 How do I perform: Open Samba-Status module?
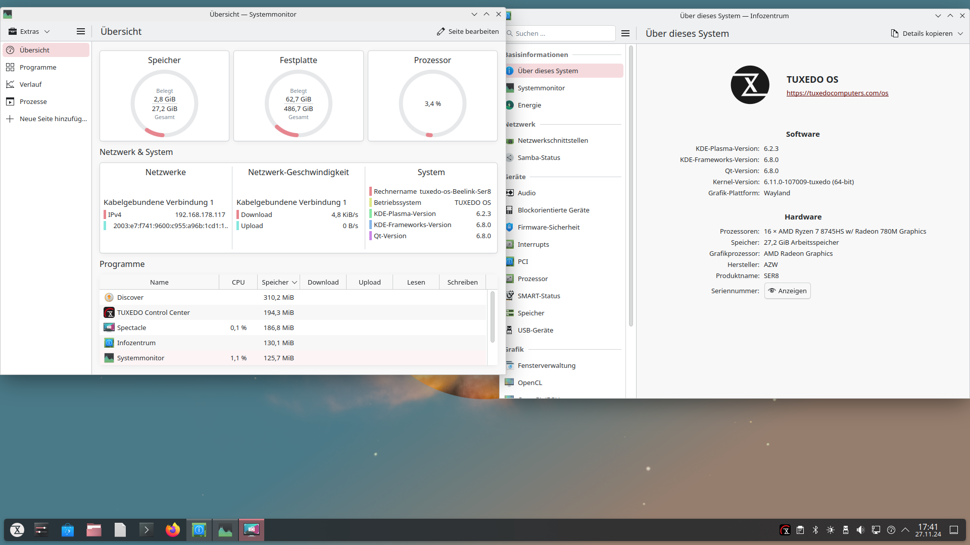coord(563,157)
